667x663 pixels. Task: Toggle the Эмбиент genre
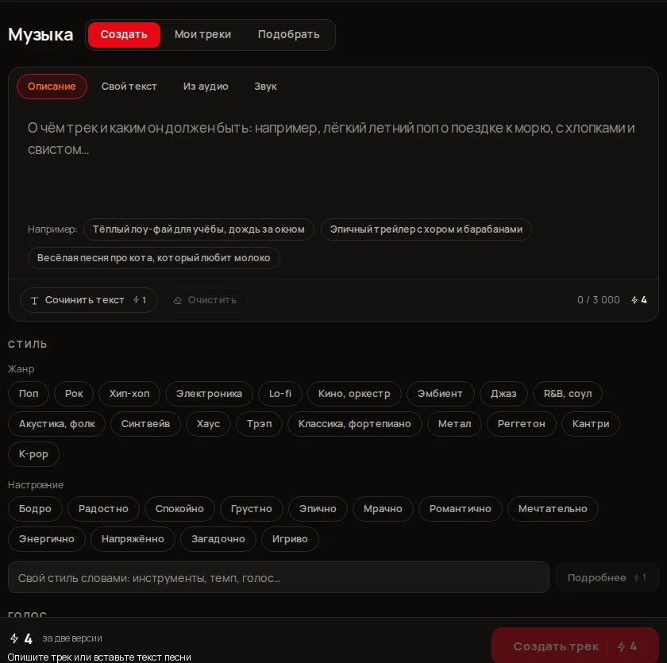coord(440,394)
